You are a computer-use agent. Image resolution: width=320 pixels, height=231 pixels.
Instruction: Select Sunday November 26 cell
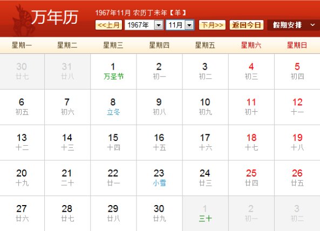(297, 178)
